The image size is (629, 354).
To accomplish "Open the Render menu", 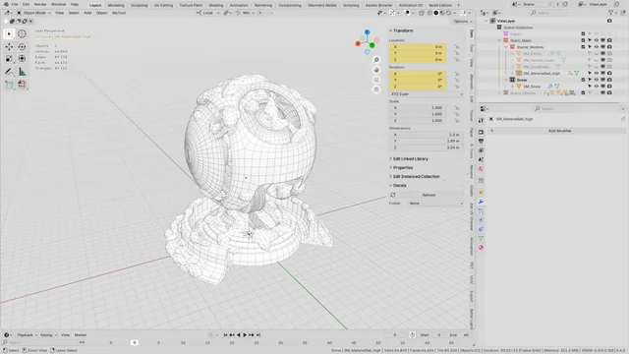I will pos(40,4).
